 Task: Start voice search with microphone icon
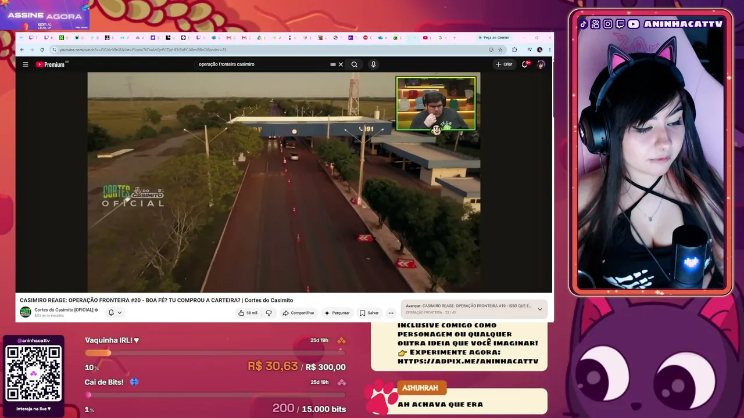(373, 64)
